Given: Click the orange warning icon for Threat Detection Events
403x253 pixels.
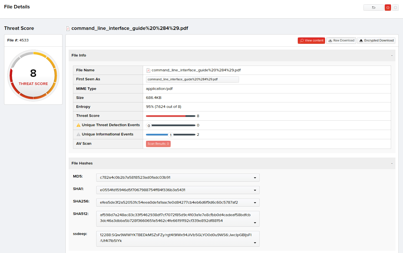Looking at the screenshot, I should 79,125.
